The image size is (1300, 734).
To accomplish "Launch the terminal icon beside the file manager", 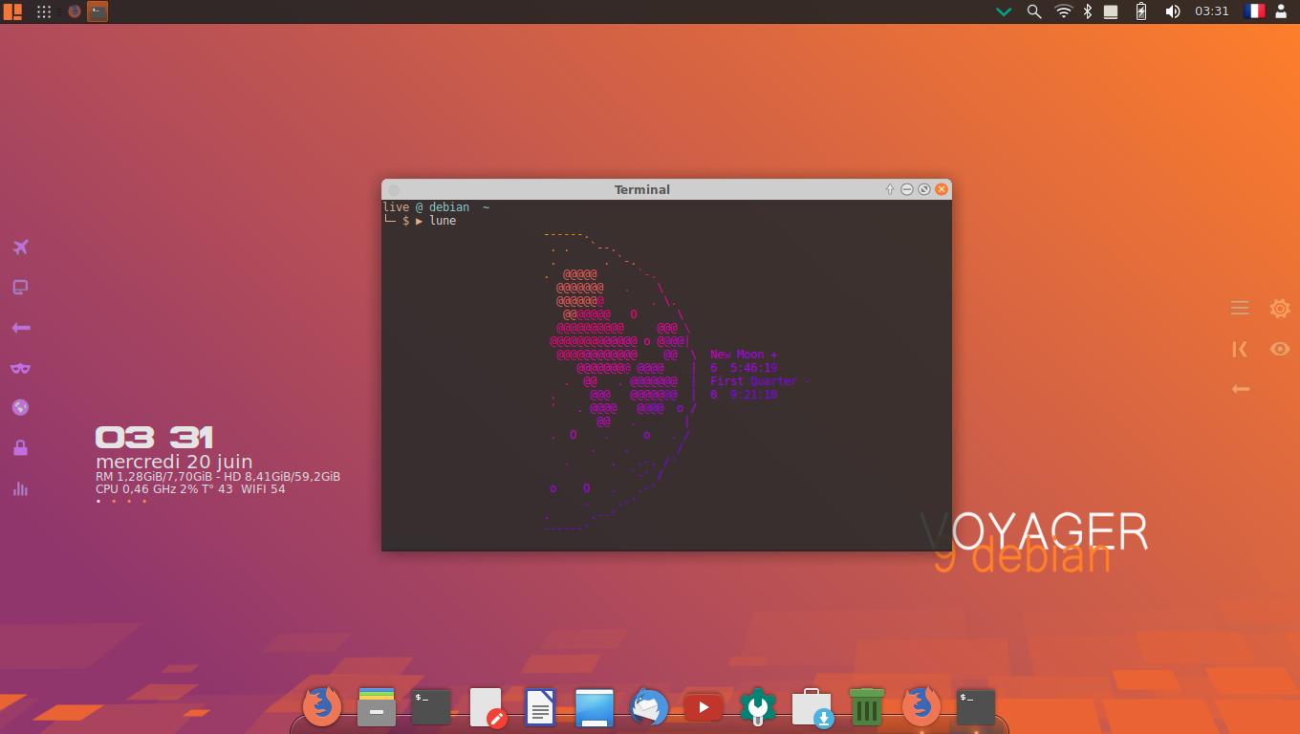I will coord(431,707).
